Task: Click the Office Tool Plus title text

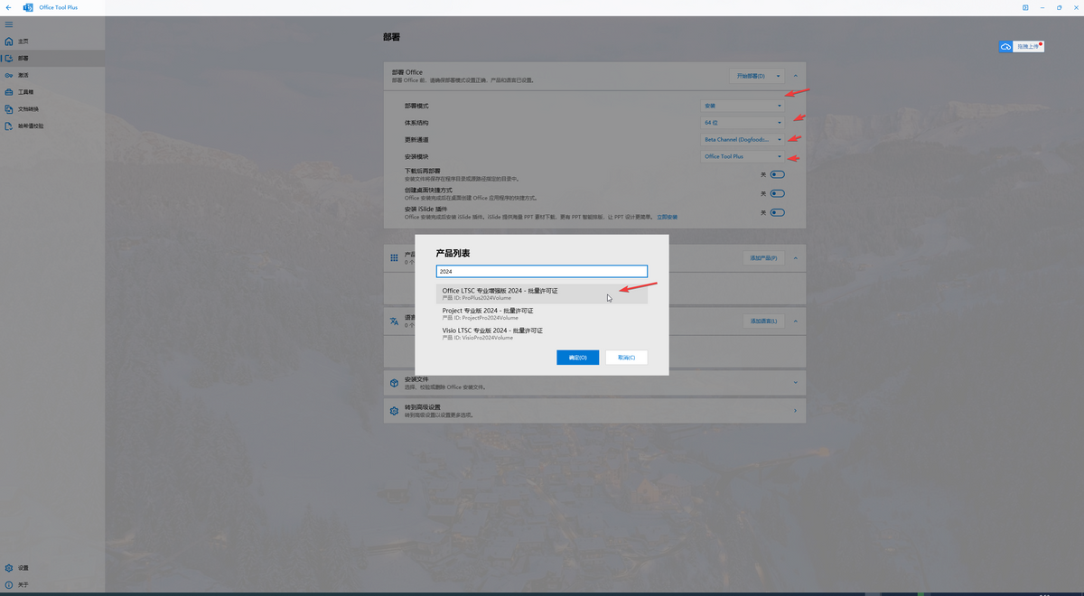Action: 58,7
